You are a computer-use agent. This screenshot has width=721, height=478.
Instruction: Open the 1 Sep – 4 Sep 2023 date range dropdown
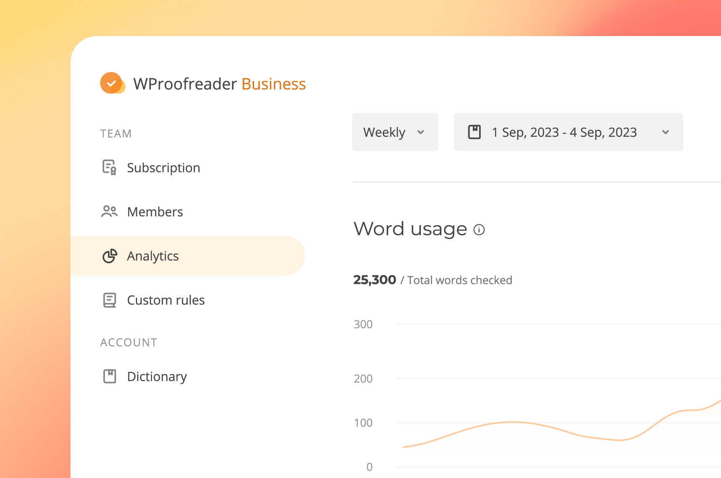568,132
